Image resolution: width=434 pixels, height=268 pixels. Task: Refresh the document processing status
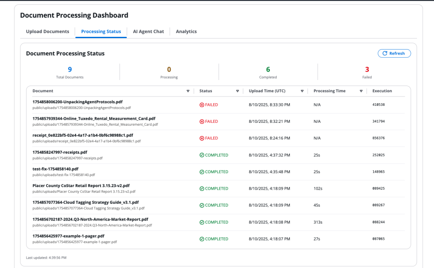(394, 53)
